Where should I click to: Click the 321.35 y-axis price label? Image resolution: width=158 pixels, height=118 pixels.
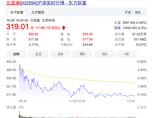coord(11,86)
